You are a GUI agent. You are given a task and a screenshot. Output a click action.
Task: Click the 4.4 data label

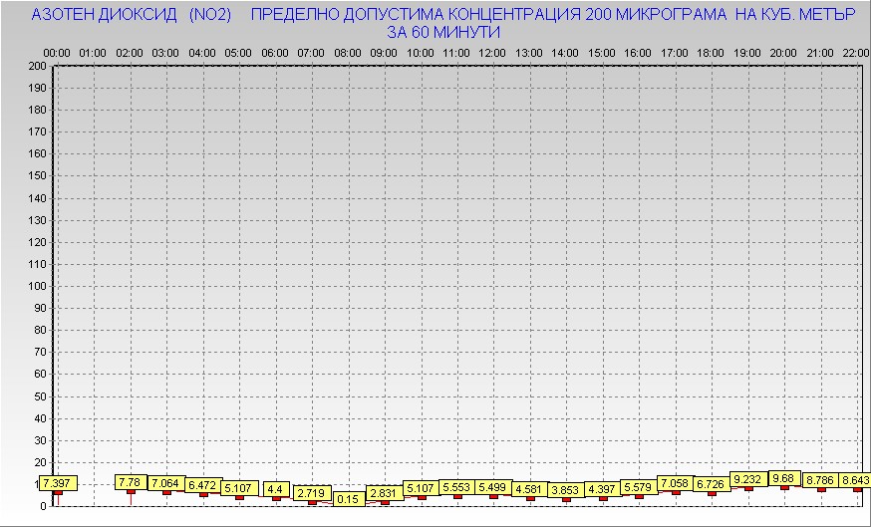point(276,489)
